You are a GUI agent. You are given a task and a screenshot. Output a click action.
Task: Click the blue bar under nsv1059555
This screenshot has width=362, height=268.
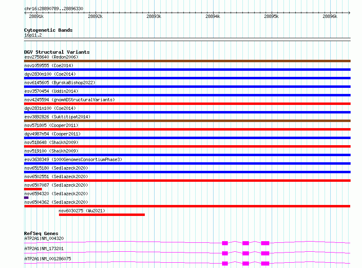[187, 70]
